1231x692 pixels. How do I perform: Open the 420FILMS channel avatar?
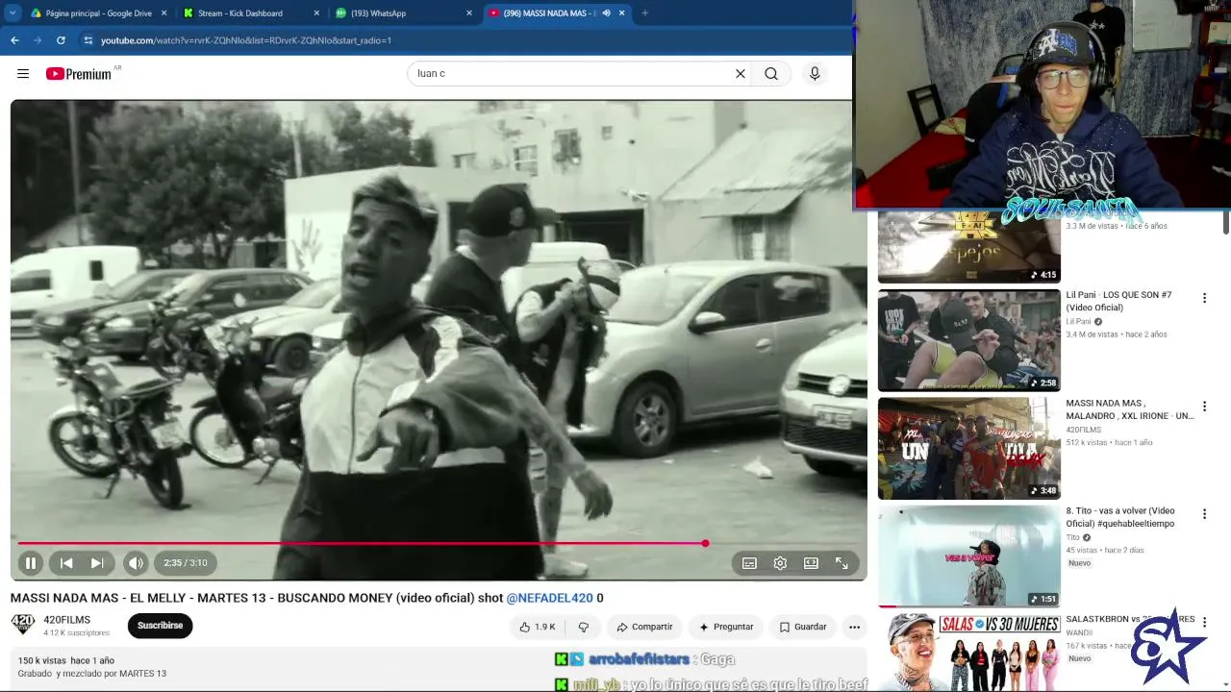pos(23,625)
